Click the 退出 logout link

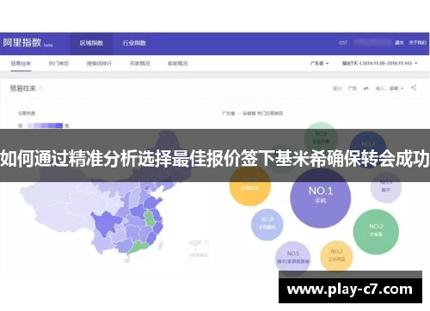[399, 43]
